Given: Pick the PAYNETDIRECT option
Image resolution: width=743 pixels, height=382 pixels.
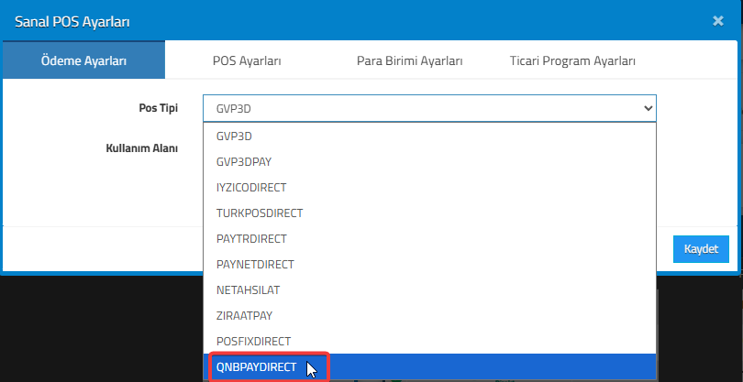Looking at the screenshot, I should [255, 264].
